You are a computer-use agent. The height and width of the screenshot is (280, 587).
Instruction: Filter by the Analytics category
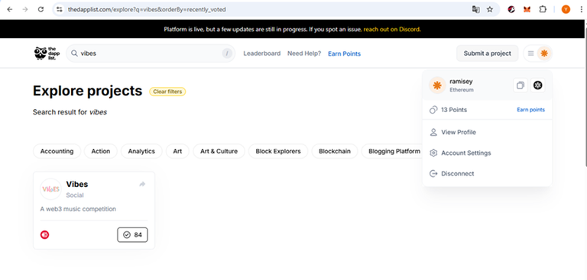click(141, 151)
